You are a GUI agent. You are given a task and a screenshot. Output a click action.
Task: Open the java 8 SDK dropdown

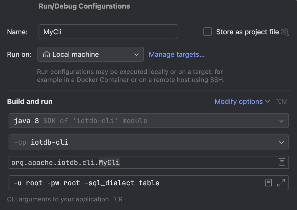[x=281, y=121]
